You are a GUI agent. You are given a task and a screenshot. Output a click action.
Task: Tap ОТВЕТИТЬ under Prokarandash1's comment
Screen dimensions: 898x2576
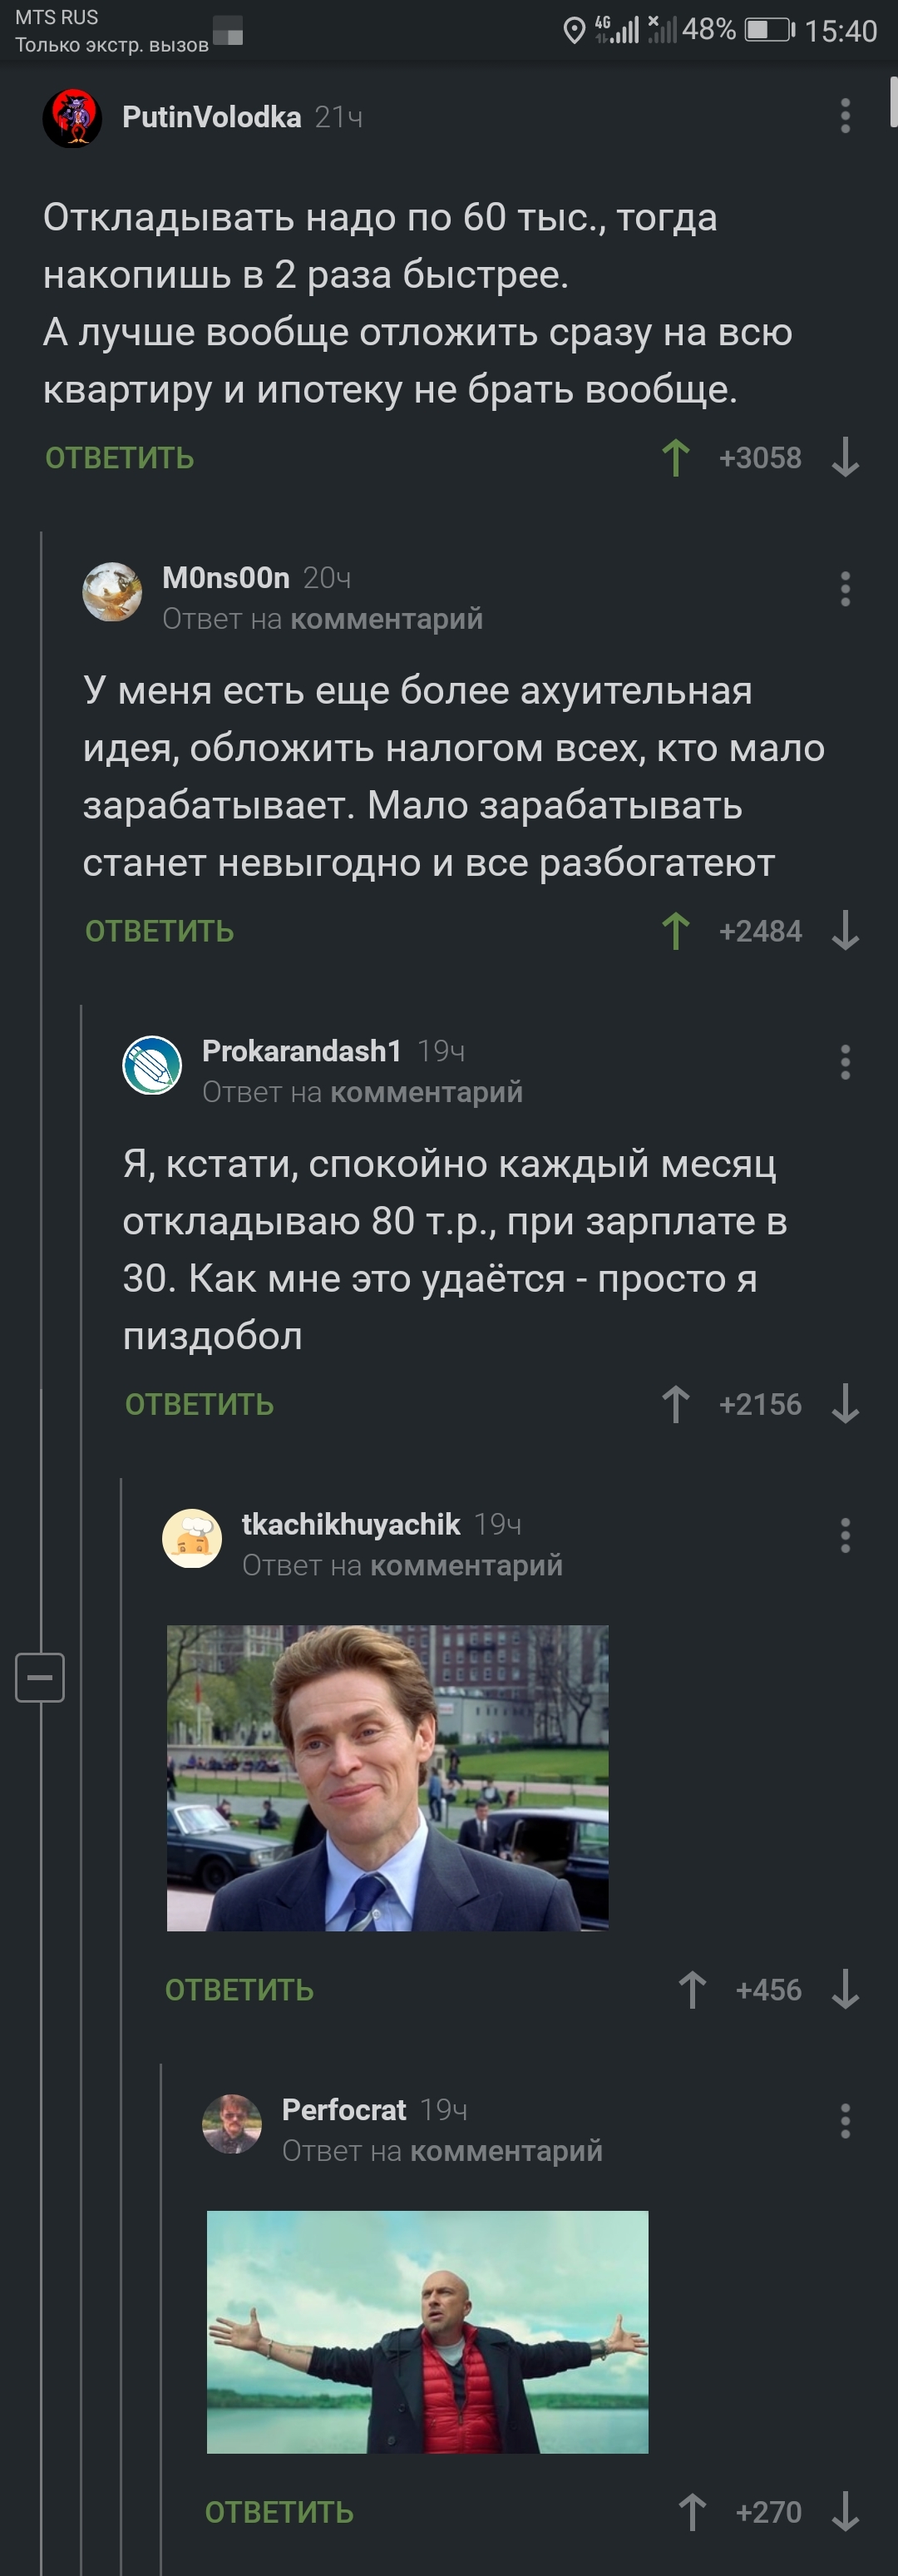pyautogui.click(x=200, y=1404)
